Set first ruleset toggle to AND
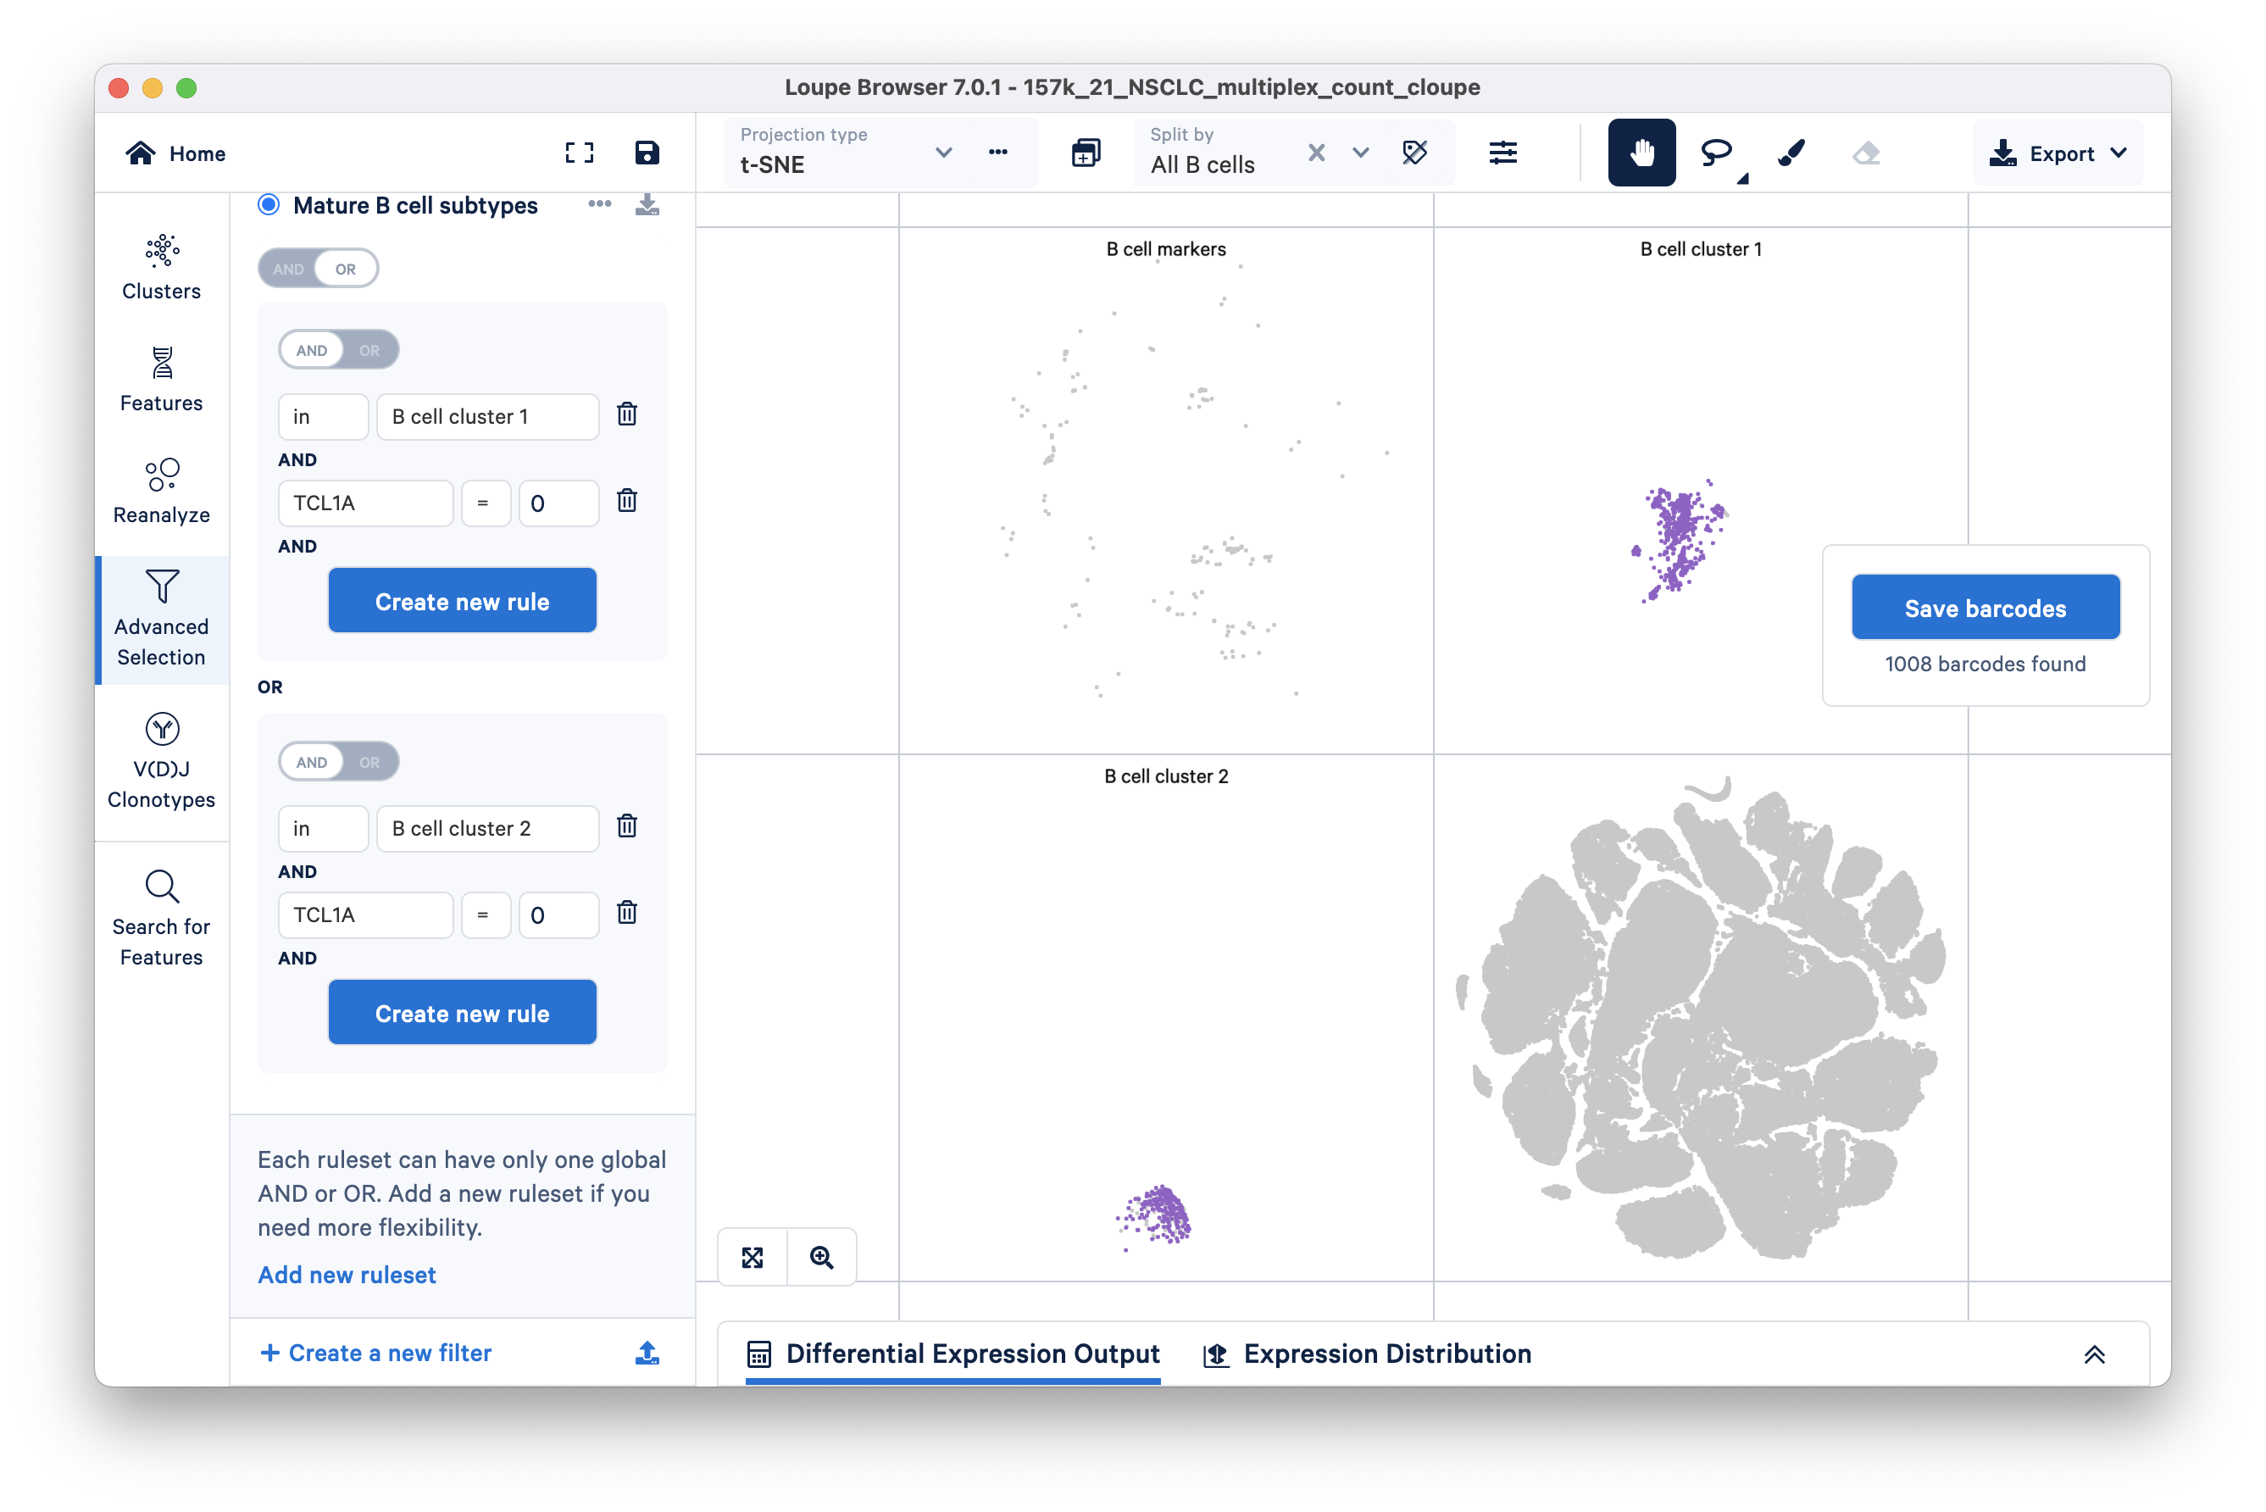This screenshot has width=2266, height=1512. point(312,350)
